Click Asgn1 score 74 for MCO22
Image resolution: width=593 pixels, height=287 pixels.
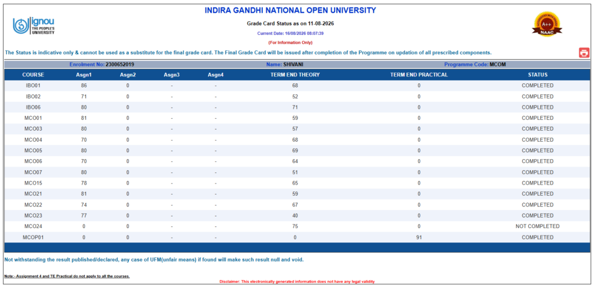click(83, 205)
